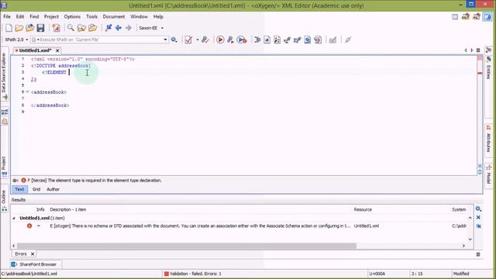Go back with the blue left arrow
The width and height of the screenshot is (496, 279).
(119, 28)
